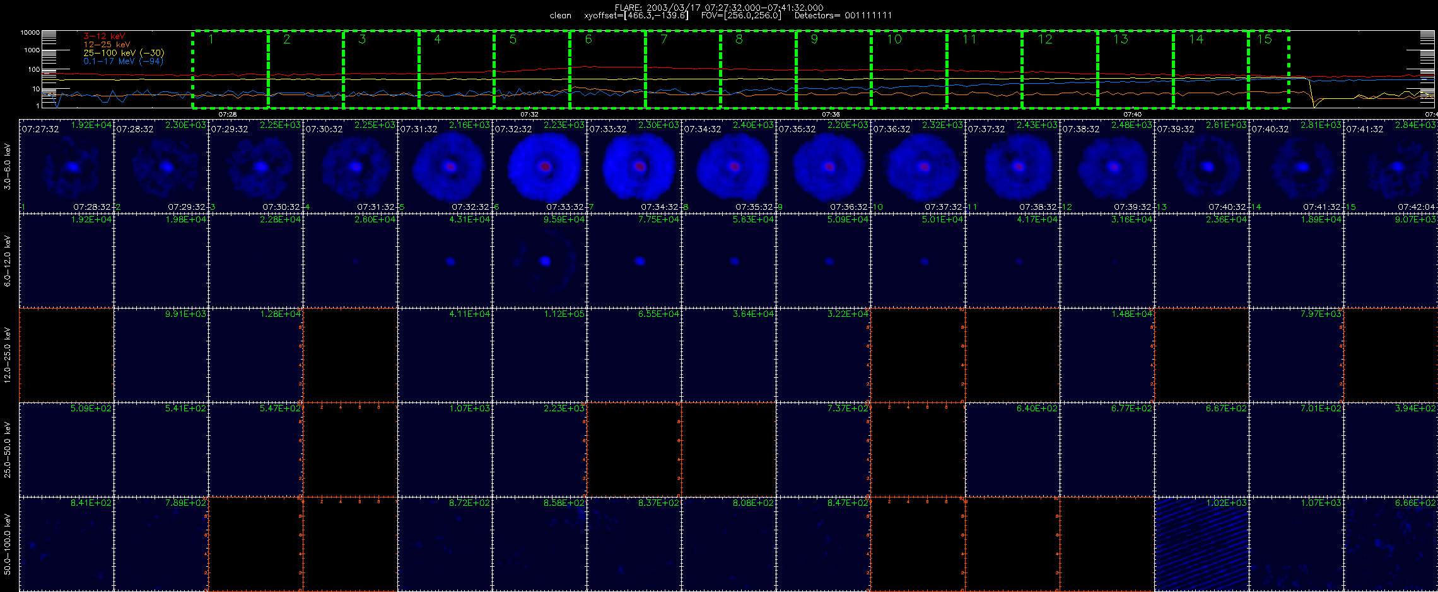This screenshot has height=592, width=1438.
Task: Click the blue '0.1-17 MeV (-94)' legend entry
Action: [x=123, y=61]
